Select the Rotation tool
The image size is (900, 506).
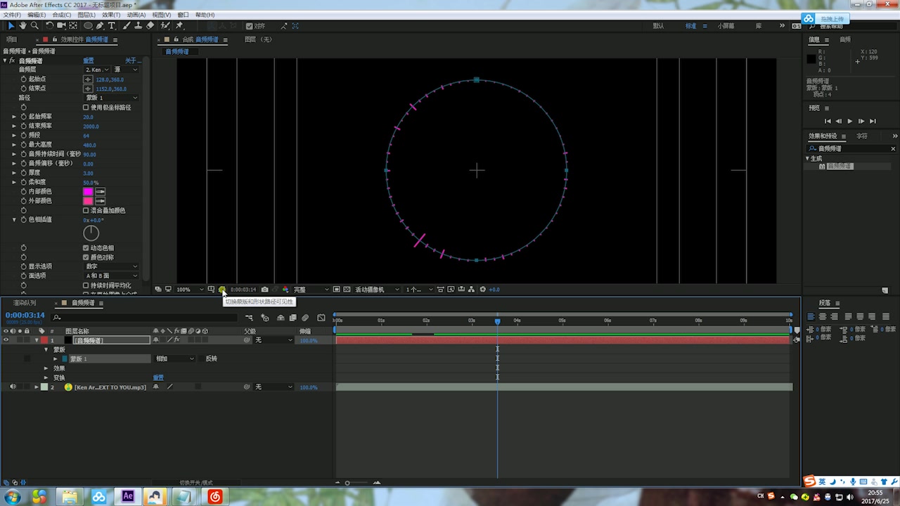[49, 25]
